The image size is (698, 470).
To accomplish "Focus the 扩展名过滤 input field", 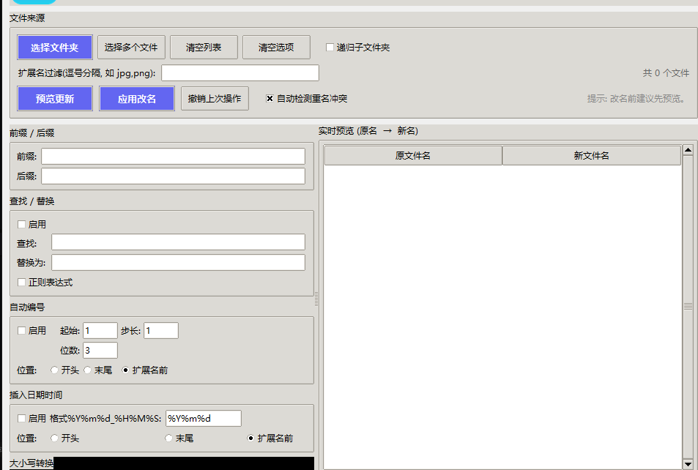I will [x=240, y=73].
